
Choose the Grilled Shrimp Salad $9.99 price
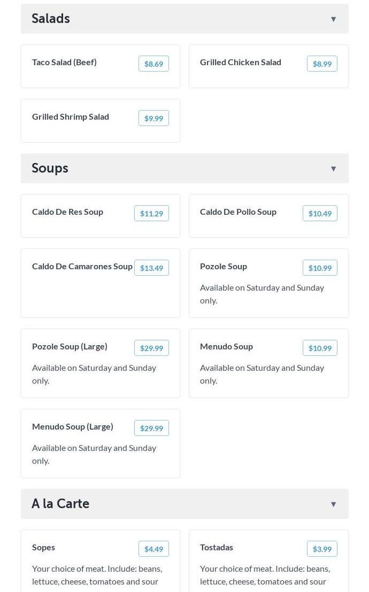coord(153,119)
